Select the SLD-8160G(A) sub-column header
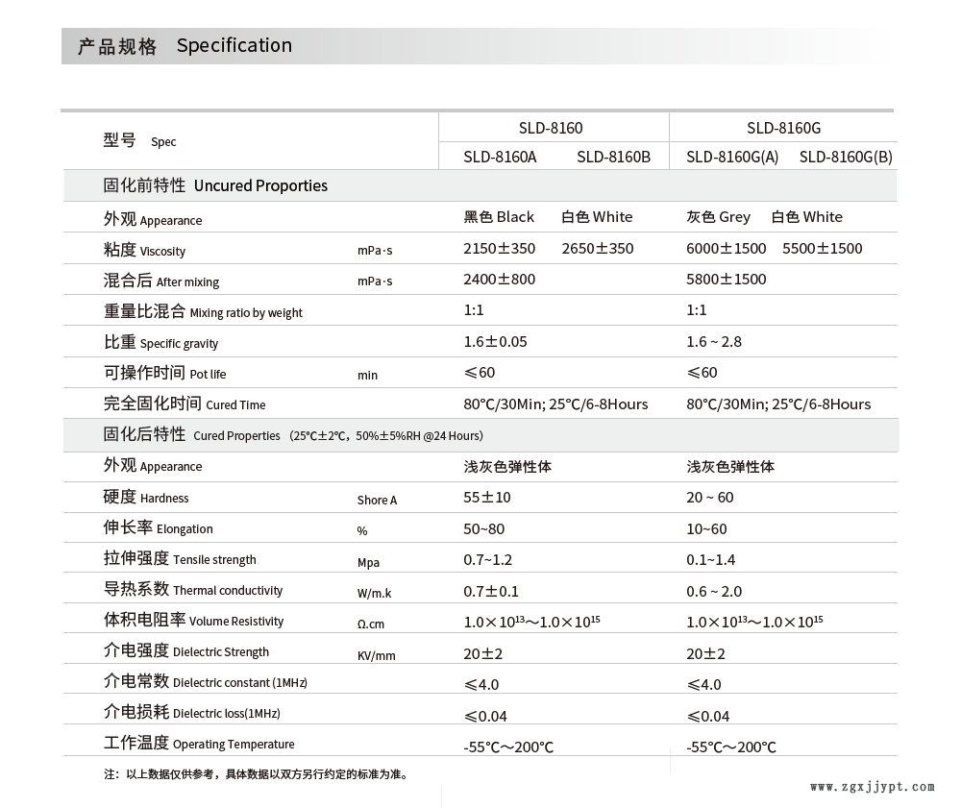Screen dimensions: 961x808 [732, 157]
